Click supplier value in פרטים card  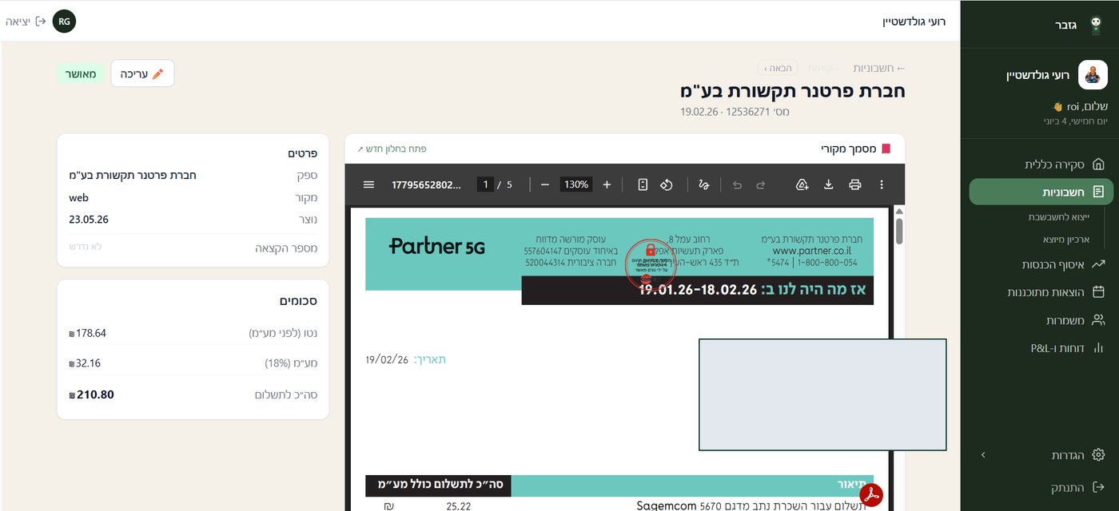coord(133,175)
